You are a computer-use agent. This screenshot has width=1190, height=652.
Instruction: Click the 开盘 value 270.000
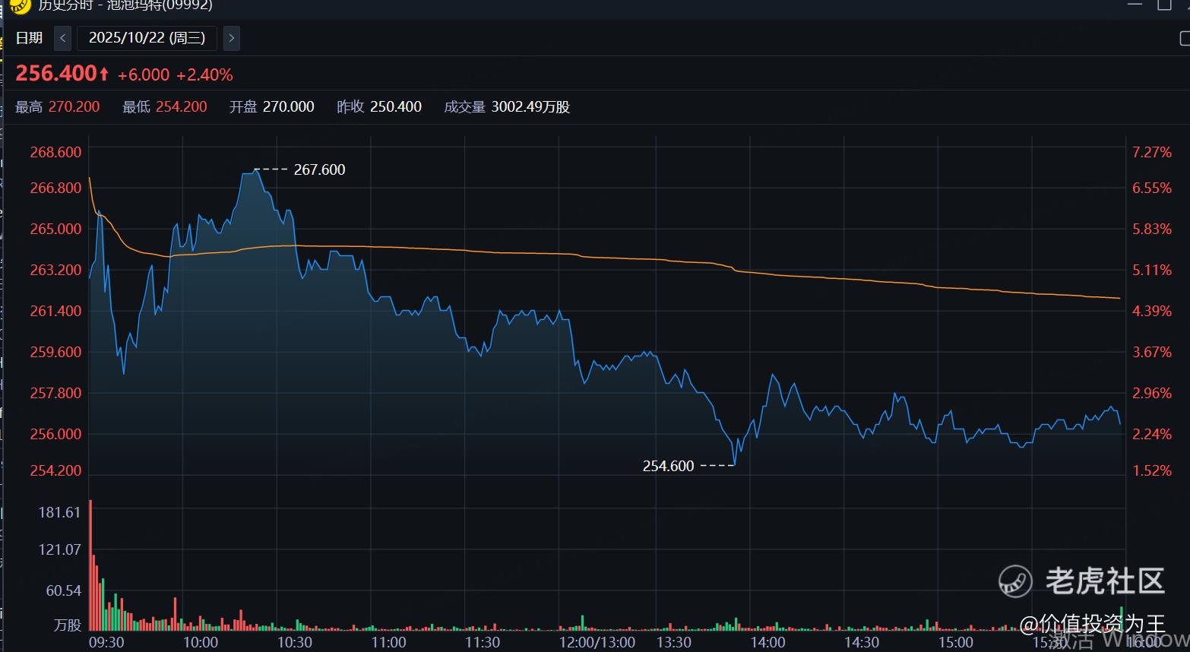(289, 107)
